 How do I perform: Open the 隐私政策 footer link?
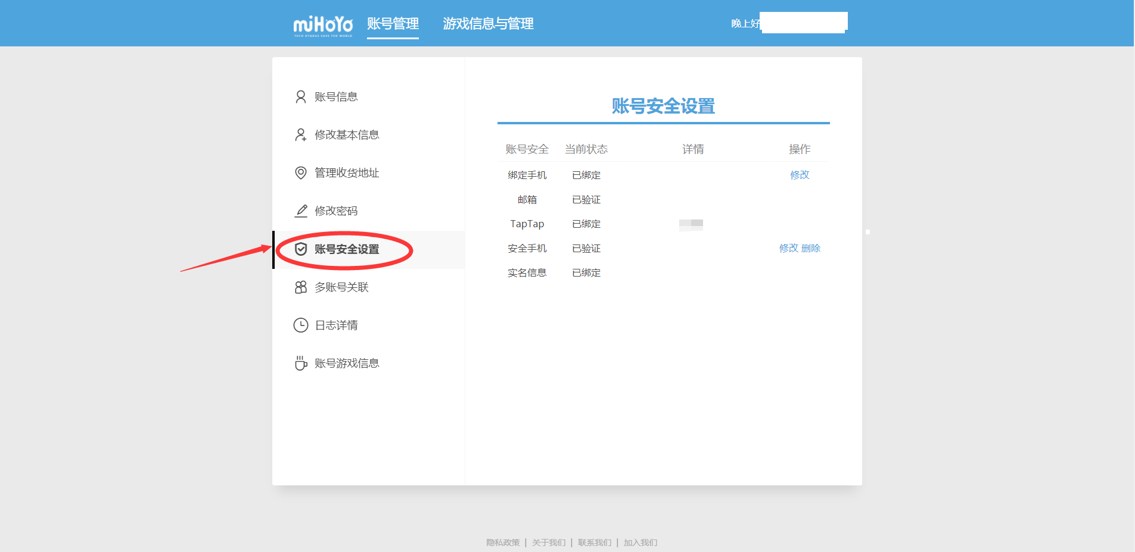[x=502, y=542]
